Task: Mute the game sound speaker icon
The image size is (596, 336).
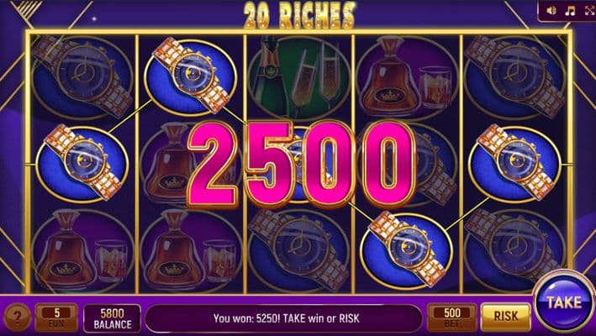Action: click(x=551, y=11)
